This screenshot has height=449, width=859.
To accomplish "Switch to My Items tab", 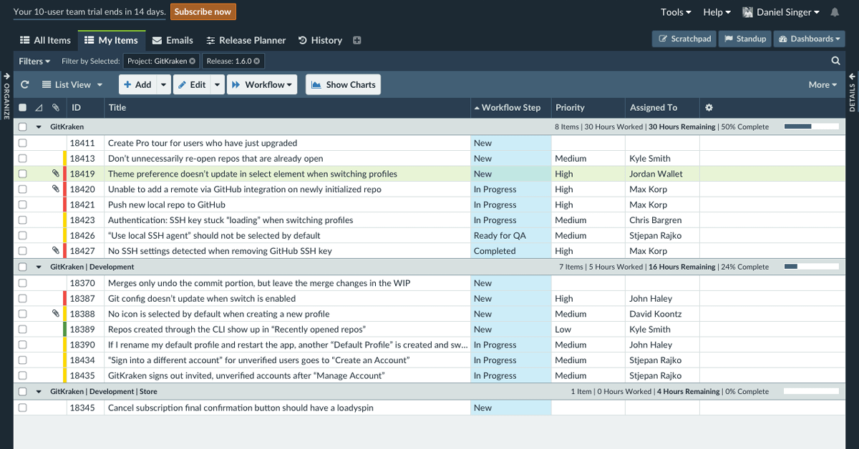I will 112,41.
